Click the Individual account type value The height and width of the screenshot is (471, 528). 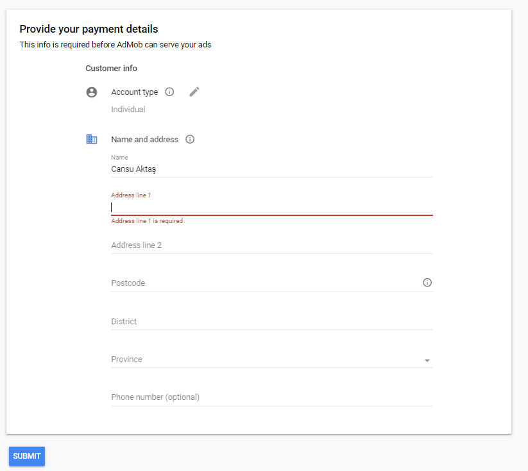[128, 110]
